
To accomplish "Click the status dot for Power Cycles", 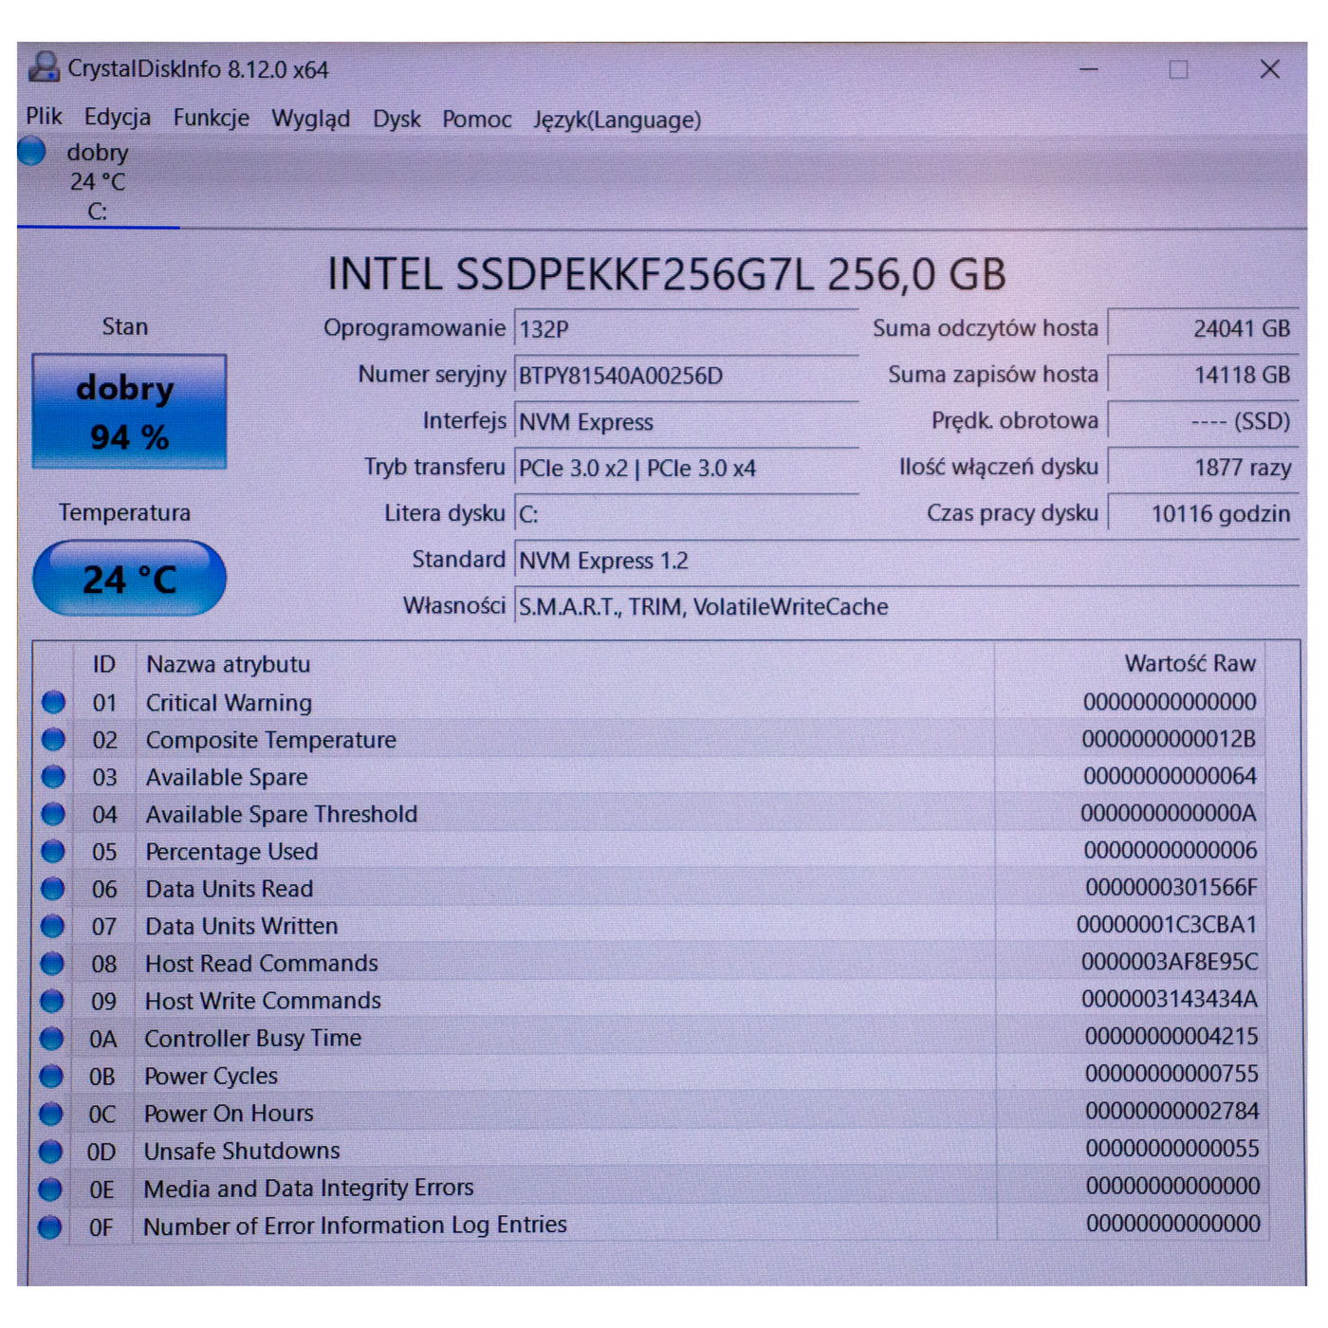I will pyautogui.click(x=51, y=1077).
